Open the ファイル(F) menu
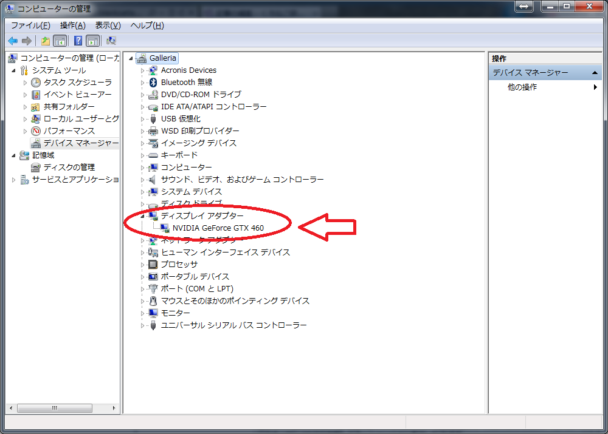The width and height of the screenshot is (608, 434). (30, 25)
